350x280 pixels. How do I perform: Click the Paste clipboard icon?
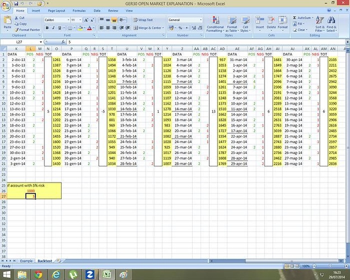click(7, 20)
